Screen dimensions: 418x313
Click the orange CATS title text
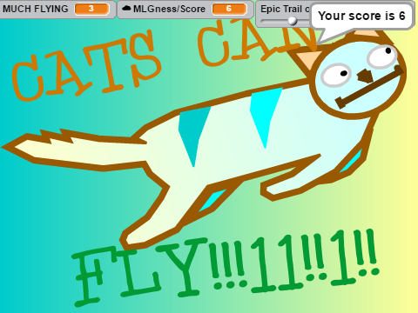tap(86, 65)
